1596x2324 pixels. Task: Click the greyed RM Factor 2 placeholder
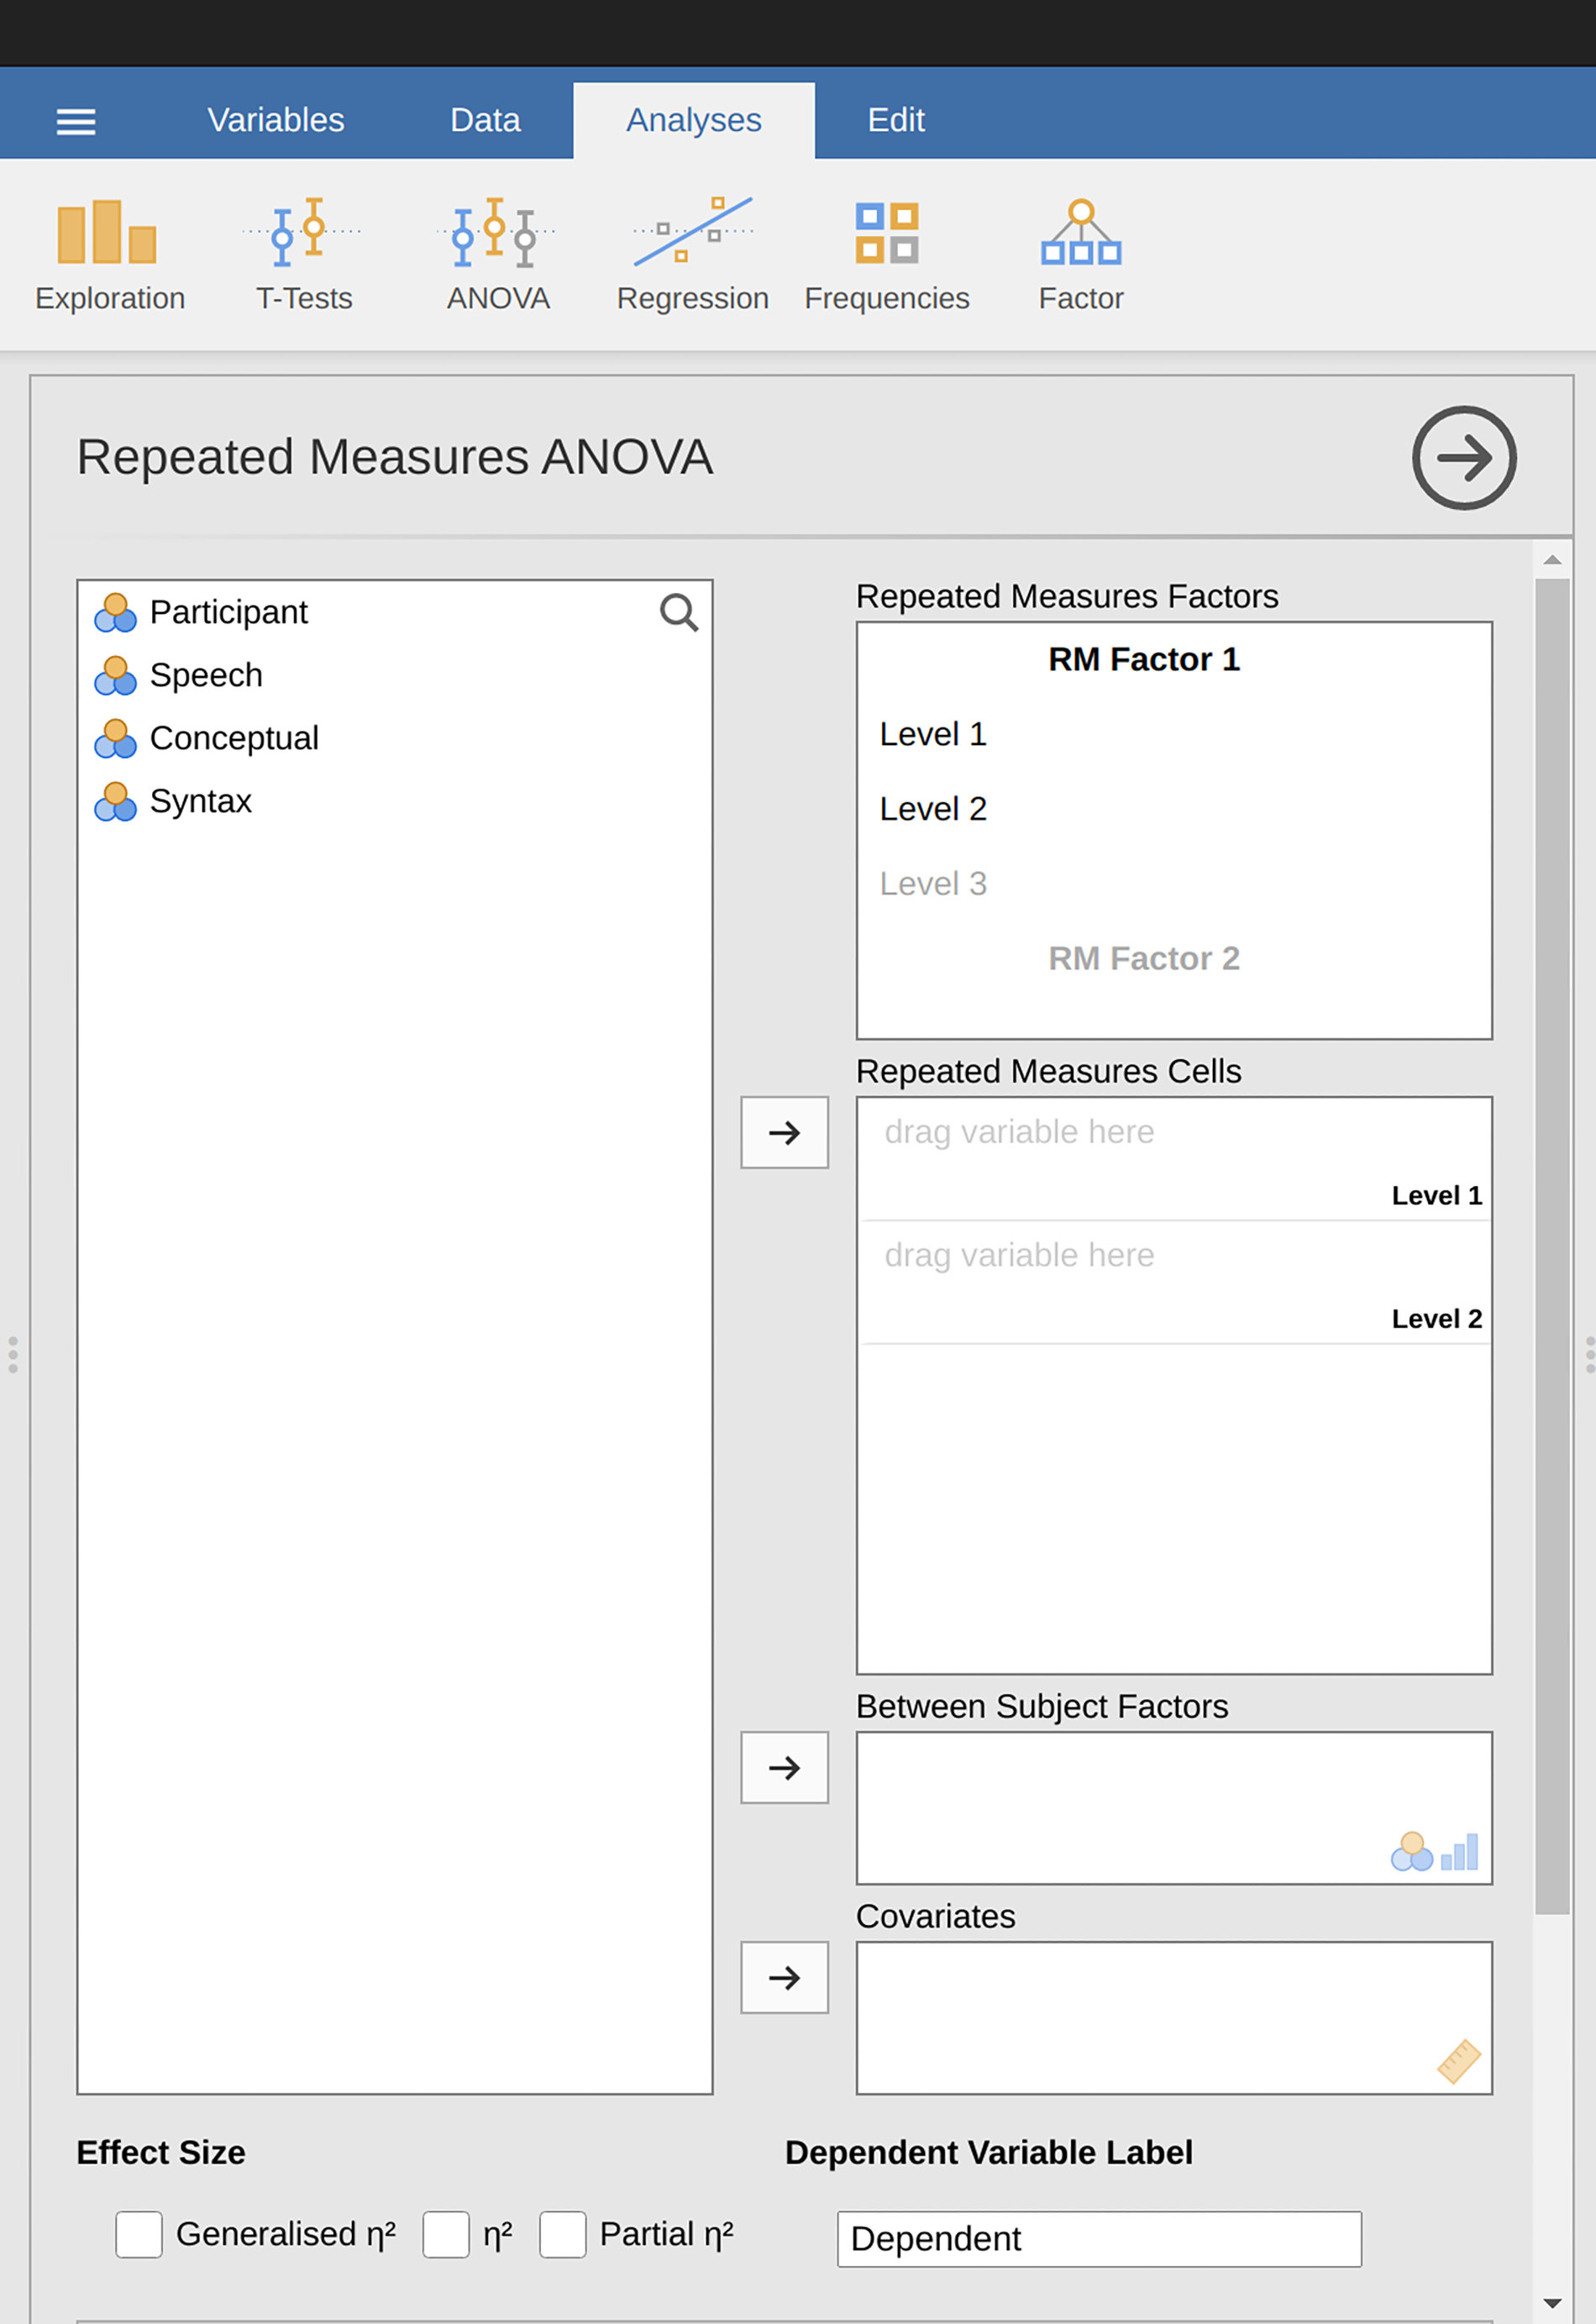[1144, 960]
